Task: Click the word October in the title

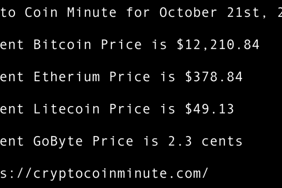Action: click(188, 13)
